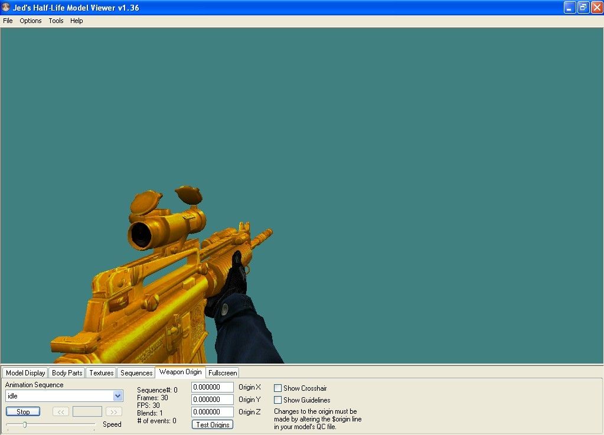Click the 'Animation Sequence' label
The height and width of the screenshot is (435, 604).
click(x=34, y=385)
